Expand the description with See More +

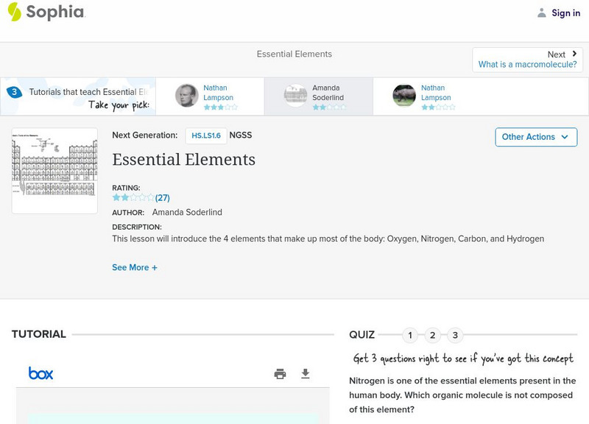click(135, 268)
